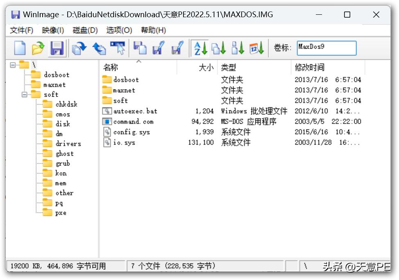
Task: Sort files by date with calendar icon
Action: 257,48
